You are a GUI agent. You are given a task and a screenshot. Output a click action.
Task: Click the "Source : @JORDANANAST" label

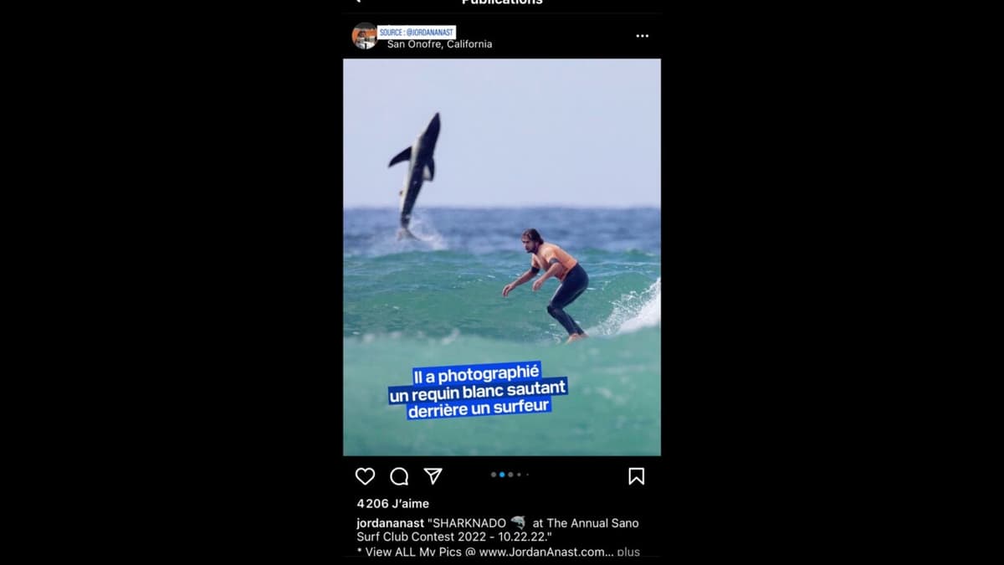417,32
